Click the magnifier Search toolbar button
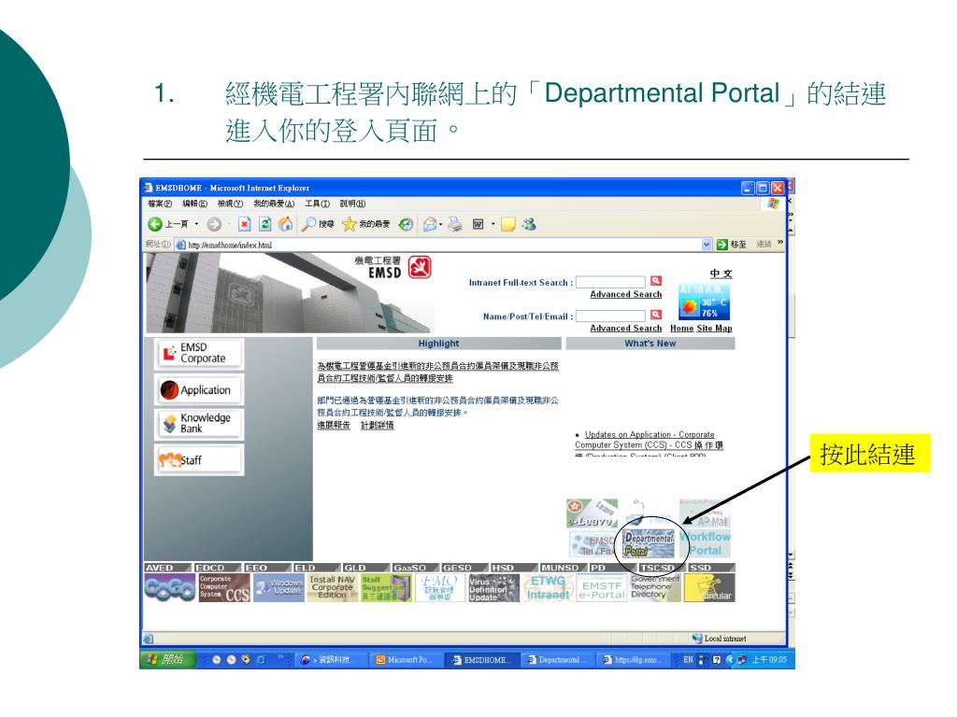This screenshot has width=957, height=717. coord(318,224)
